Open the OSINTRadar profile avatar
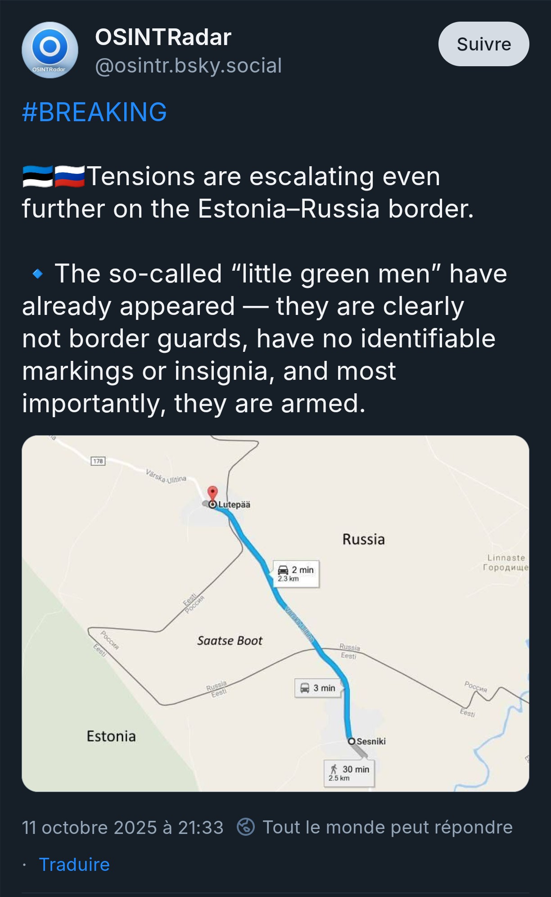This screenshot has width=551, height=897. (50, 50)
